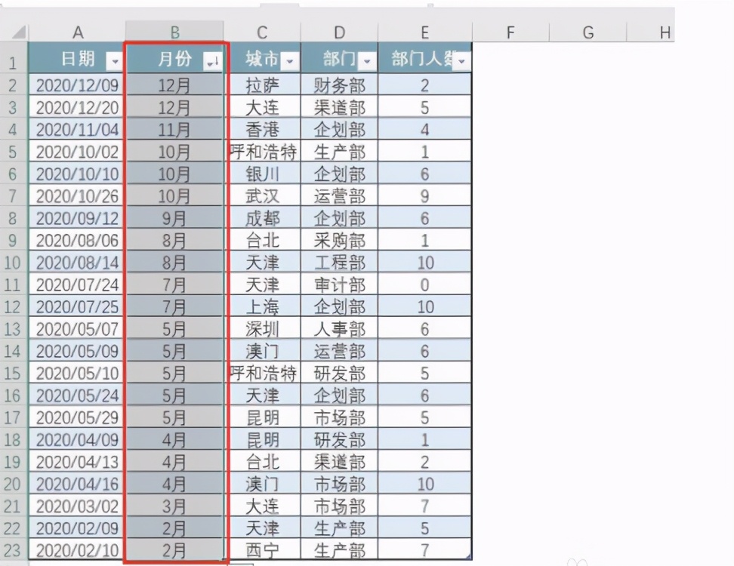The image size is (734, 566).
Task: Select the 11月 month cell
Action: 174,130
